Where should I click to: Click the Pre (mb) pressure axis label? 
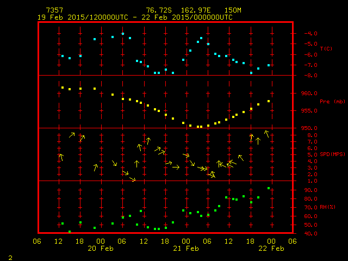332,102
